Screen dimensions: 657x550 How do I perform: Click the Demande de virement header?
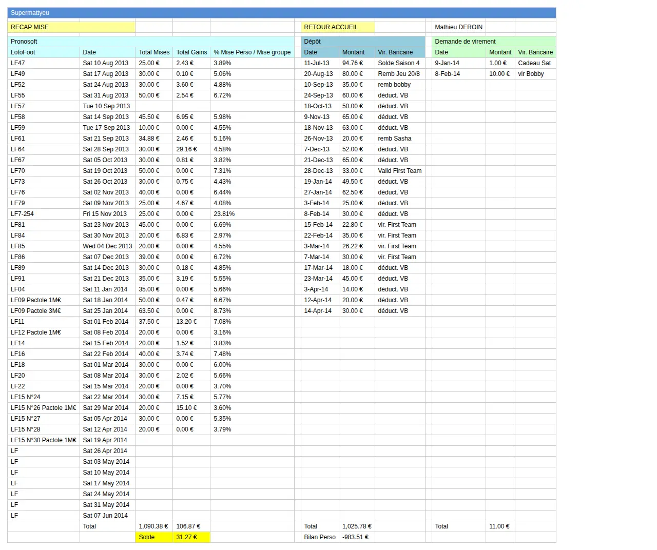point(494,42)
